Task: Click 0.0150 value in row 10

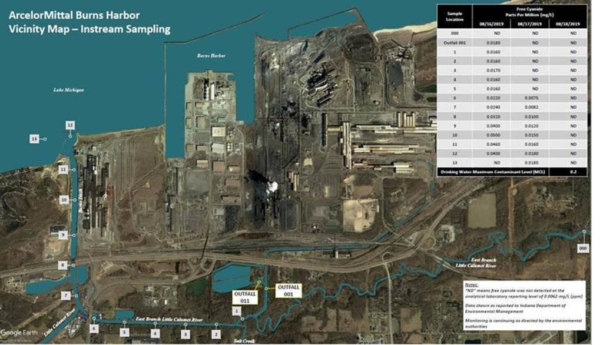Action: (x=532, y=135)
